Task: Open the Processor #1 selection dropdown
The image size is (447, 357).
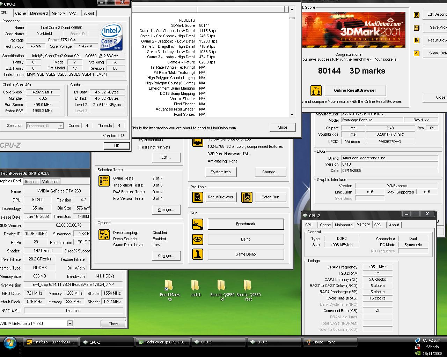Action: point(60,126)
